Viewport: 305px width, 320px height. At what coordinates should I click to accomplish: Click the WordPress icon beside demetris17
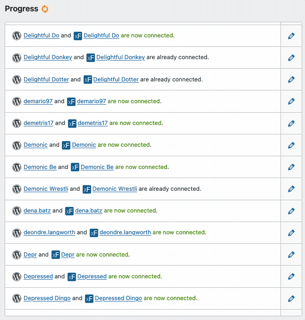pos(17,123)
